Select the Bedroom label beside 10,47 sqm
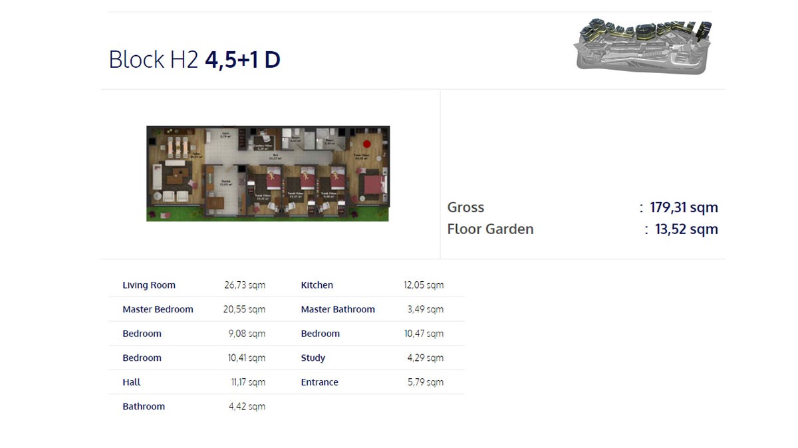798x448 pixels. 320,334
